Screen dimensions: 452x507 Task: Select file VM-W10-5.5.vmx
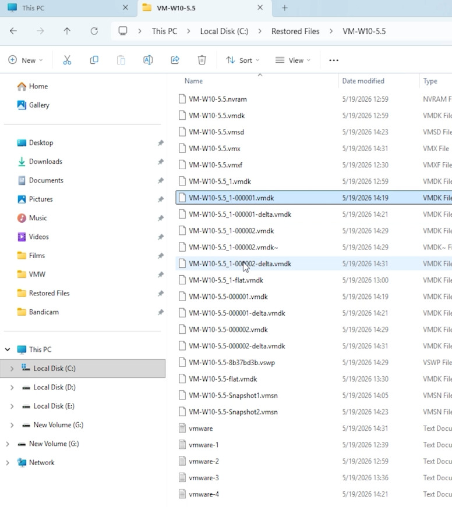[x=313, y=148]
